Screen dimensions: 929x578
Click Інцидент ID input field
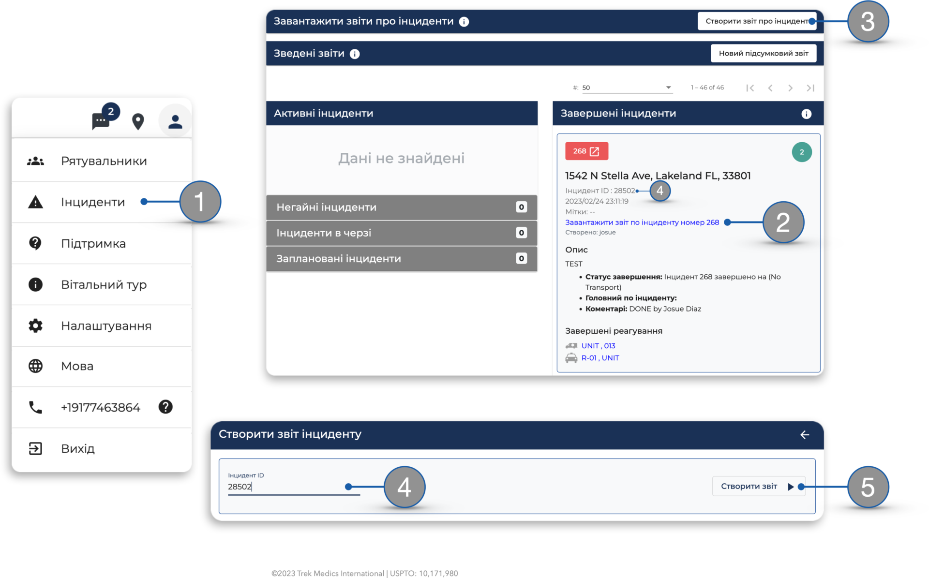(x=293, y=487)
